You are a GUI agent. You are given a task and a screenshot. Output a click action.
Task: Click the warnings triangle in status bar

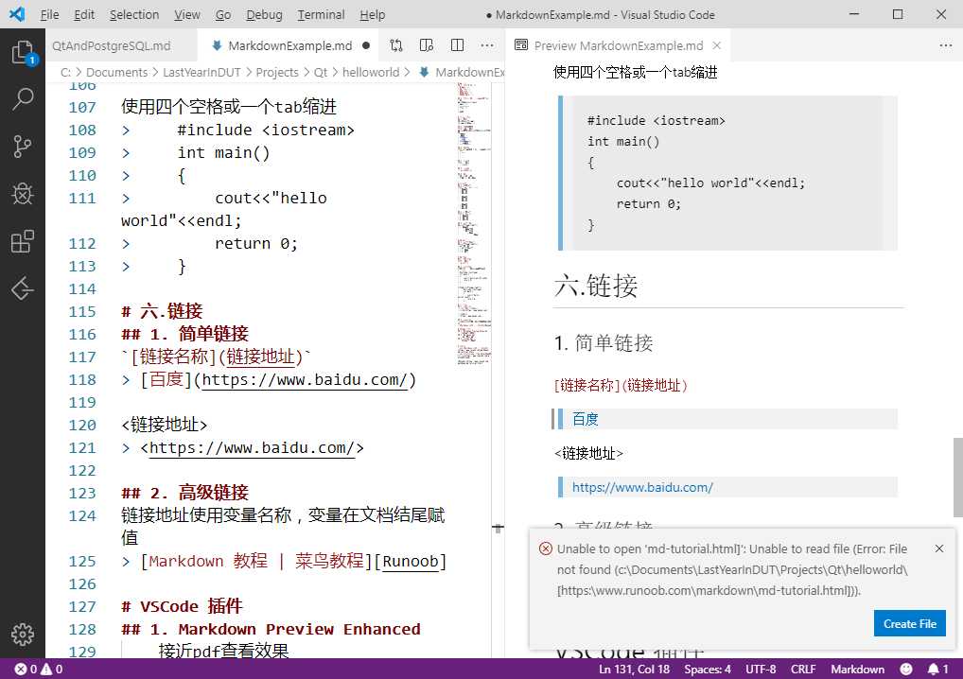52,670
